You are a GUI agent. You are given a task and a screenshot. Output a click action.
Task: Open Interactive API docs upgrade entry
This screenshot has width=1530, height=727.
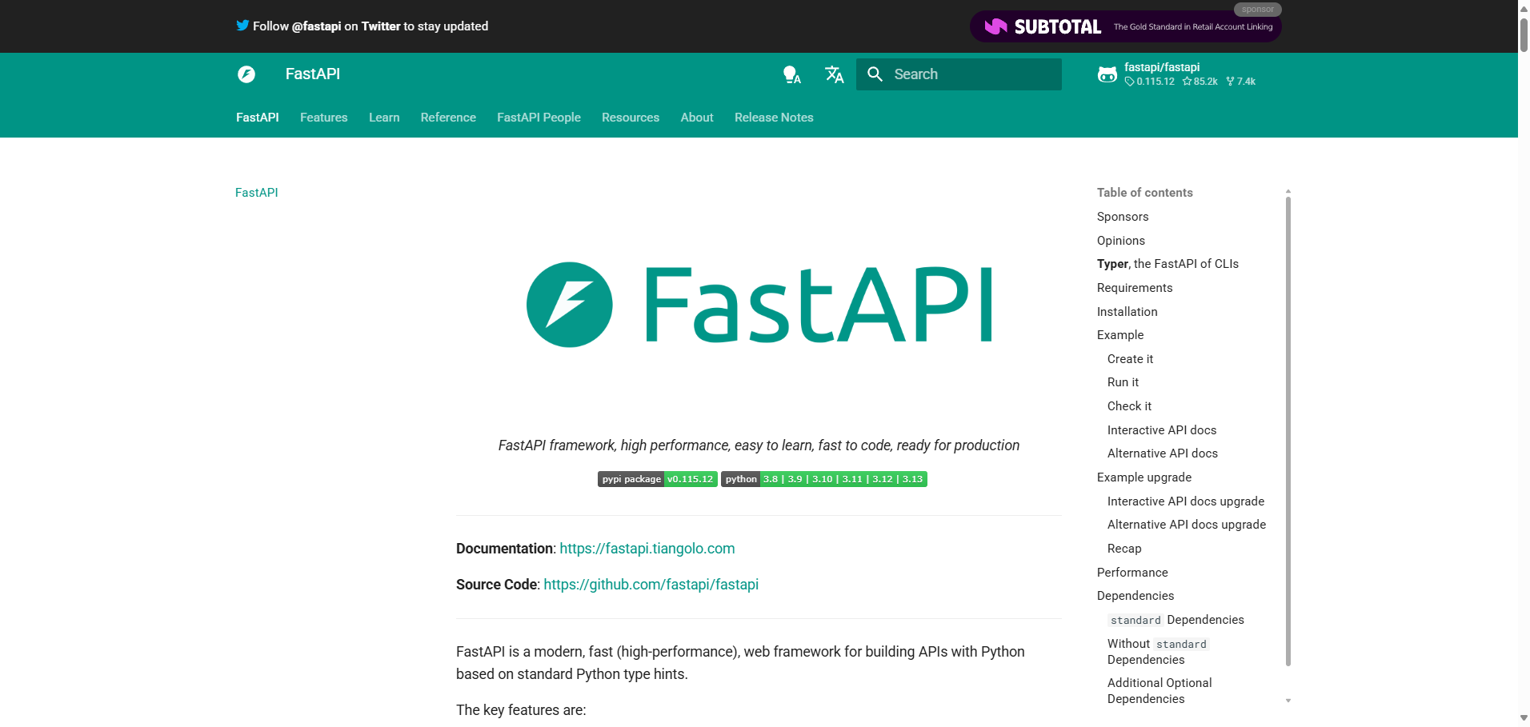click(x=1186, y=501)
